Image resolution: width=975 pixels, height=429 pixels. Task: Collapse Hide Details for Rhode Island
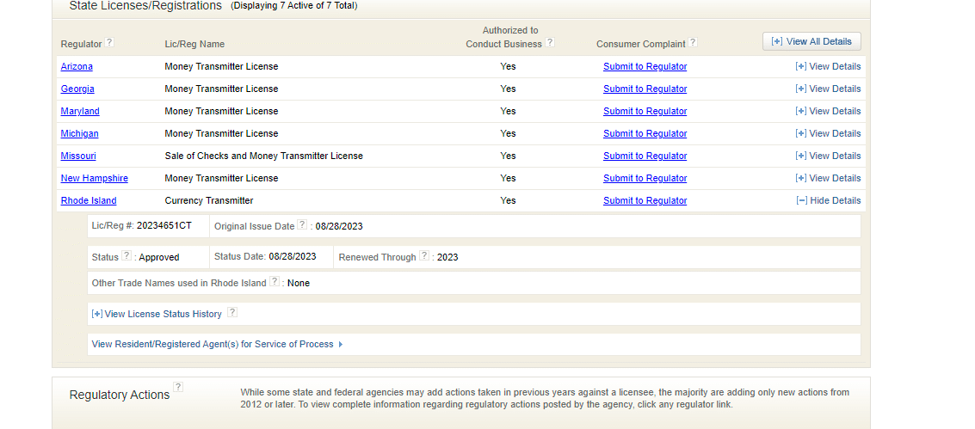(x=828, y=200)
